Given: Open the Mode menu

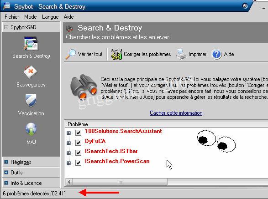Looking at the screenshot, I should pyautogui.click(x=31, y=17).
